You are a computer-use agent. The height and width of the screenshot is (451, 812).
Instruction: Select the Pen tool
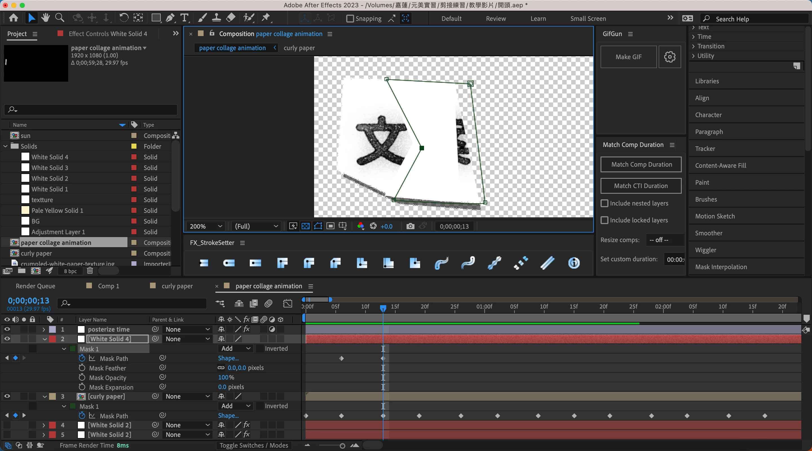pos(170,18)
